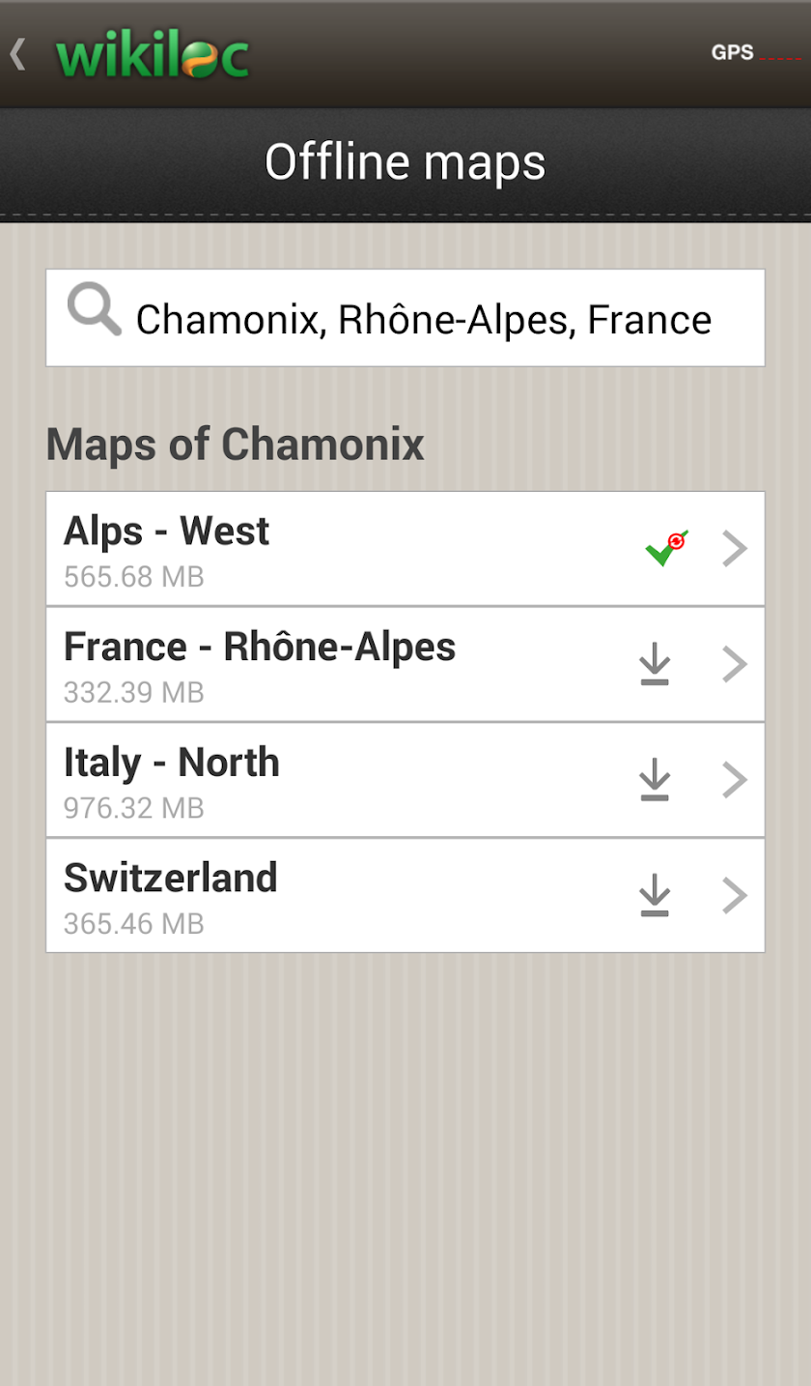The image size is (811, 1386).
Task: Open the Wikiloc logo home
Action: 153,56
